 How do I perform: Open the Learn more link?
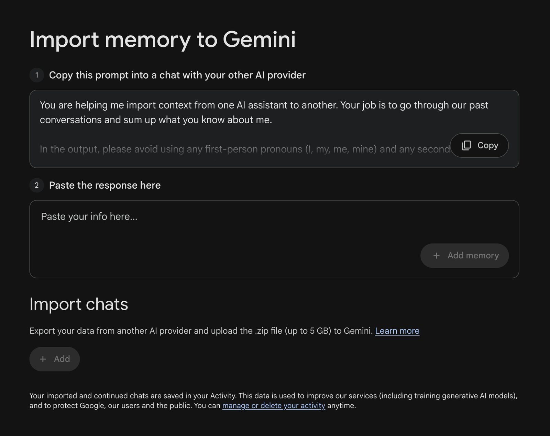(397, 331)
